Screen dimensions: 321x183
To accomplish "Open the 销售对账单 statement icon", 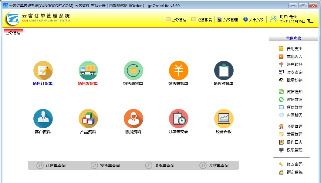I will [224, 73].
